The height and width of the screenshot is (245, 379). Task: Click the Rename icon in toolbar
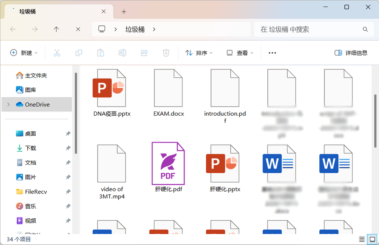click(122, 53)
